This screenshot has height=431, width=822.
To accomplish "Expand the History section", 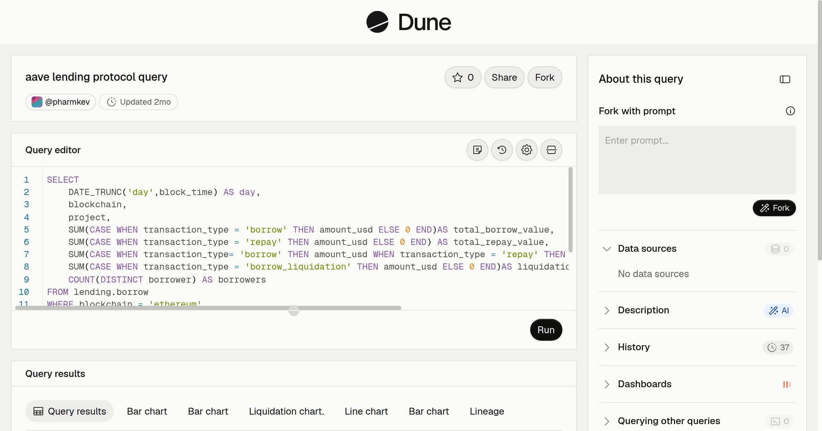I will [607, 347].
